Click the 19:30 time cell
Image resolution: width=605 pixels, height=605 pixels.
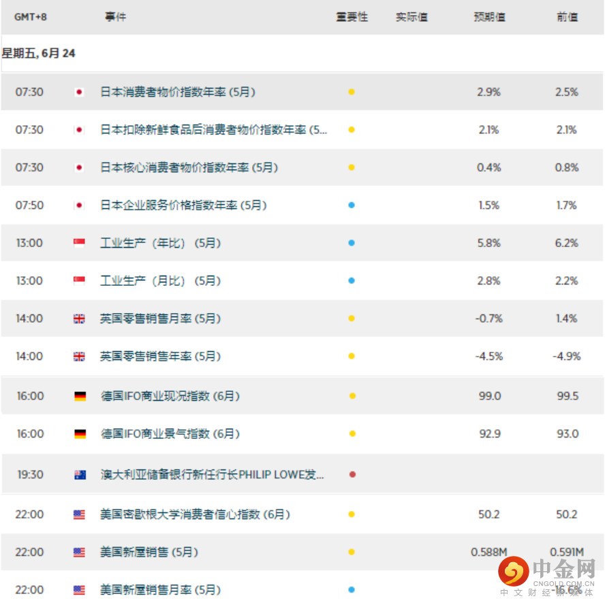coord(30,474)
